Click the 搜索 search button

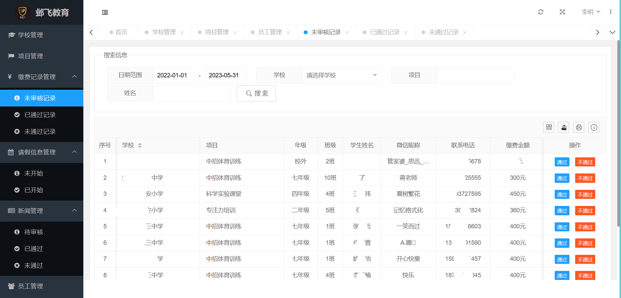point(256,93)
